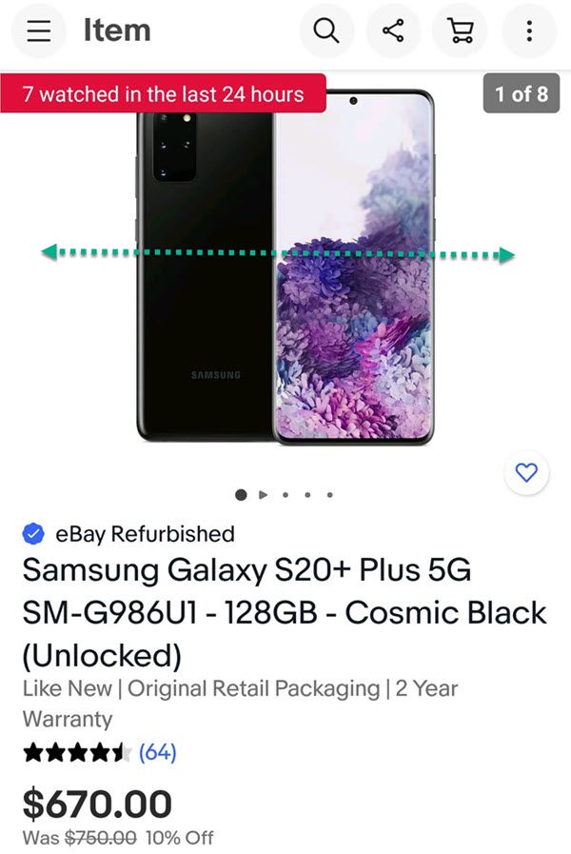Image resolution: width=571 pixels, height=854 pixels.
Task: Tap the search magnifier icon
Action: click(x=326, y=30)
